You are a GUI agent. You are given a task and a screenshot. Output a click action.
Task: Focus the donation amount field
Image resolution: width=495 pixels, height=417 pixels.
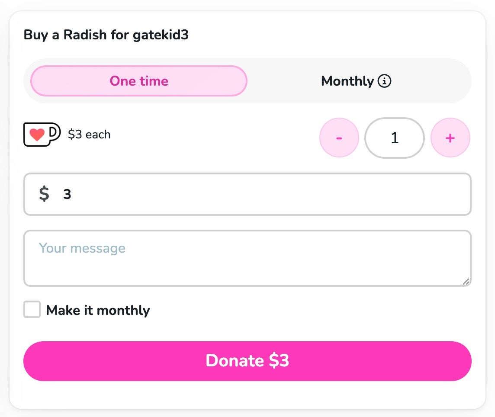(x=260, y=194)
